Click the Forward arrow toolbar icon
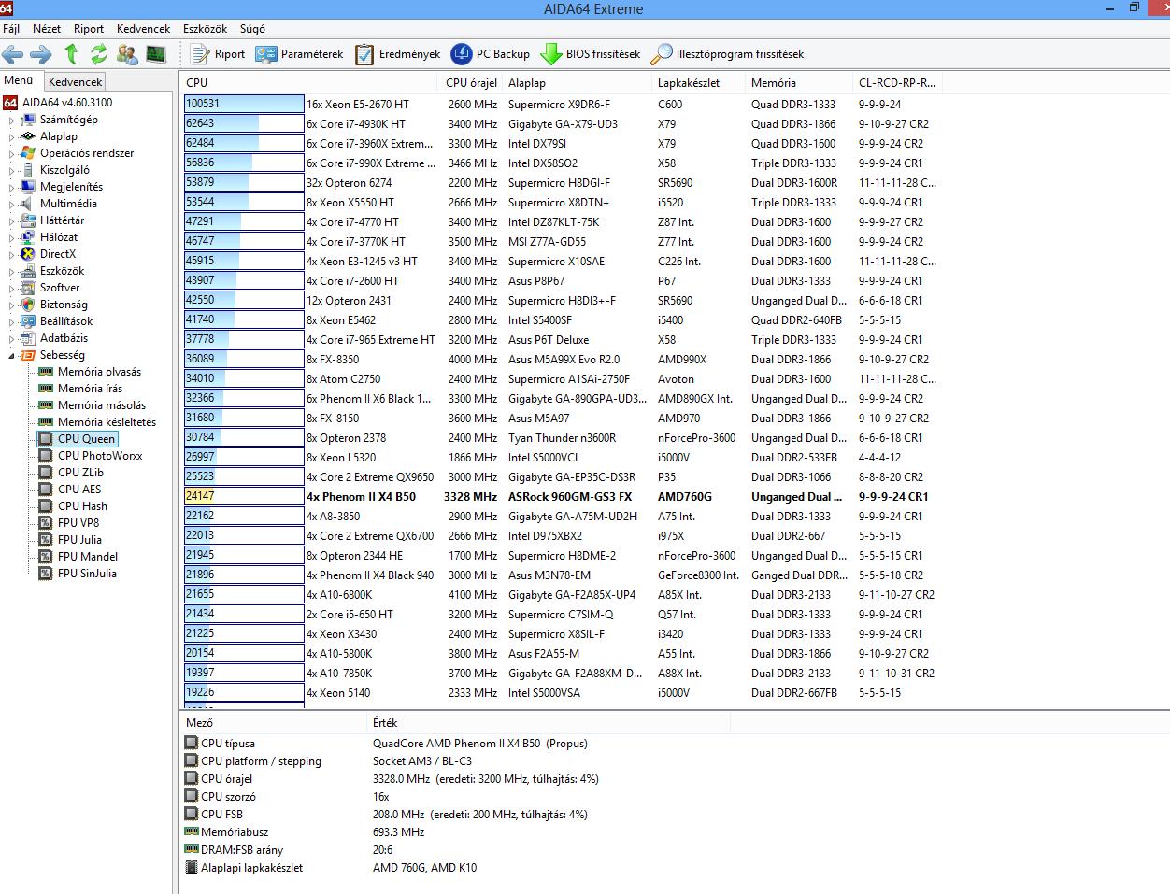1170x894 pixels. point(40,54)
